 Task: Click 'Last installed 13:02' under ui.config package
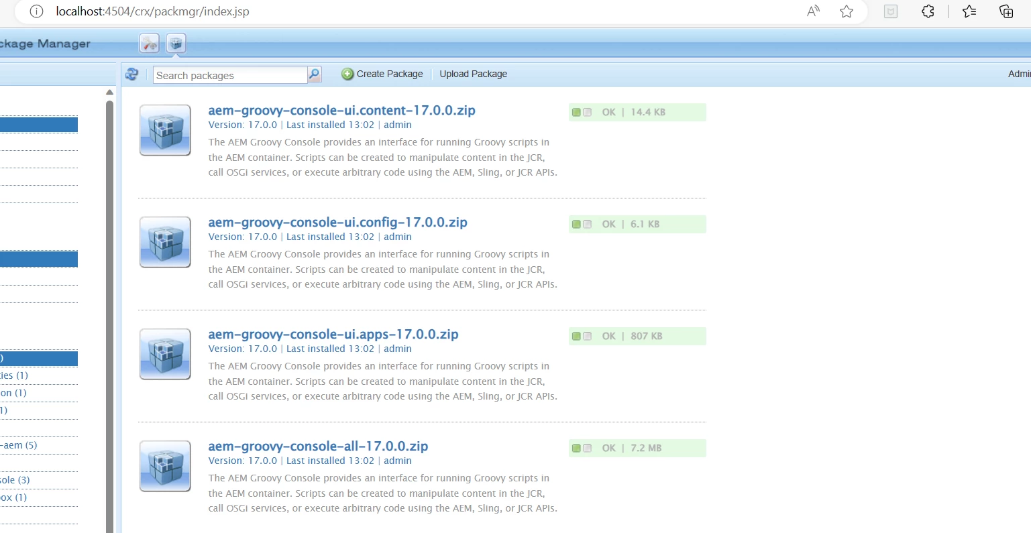[x=330, y=237]
